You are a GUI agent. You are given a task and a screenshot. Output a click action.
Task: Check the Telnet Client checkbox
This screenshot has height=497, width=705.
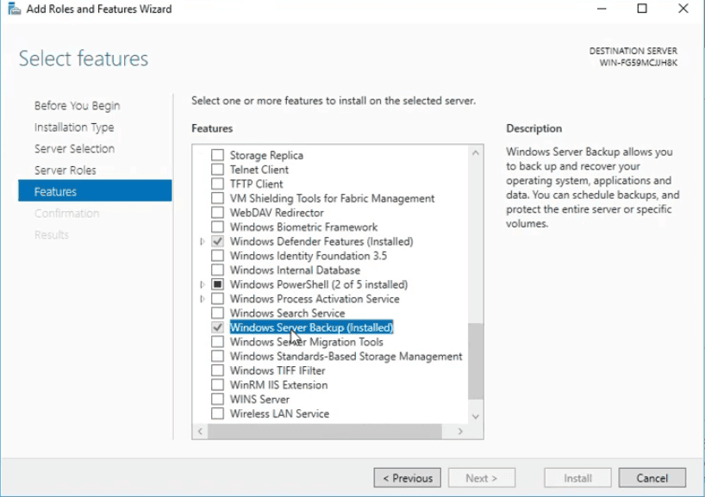tap(218, 170)
